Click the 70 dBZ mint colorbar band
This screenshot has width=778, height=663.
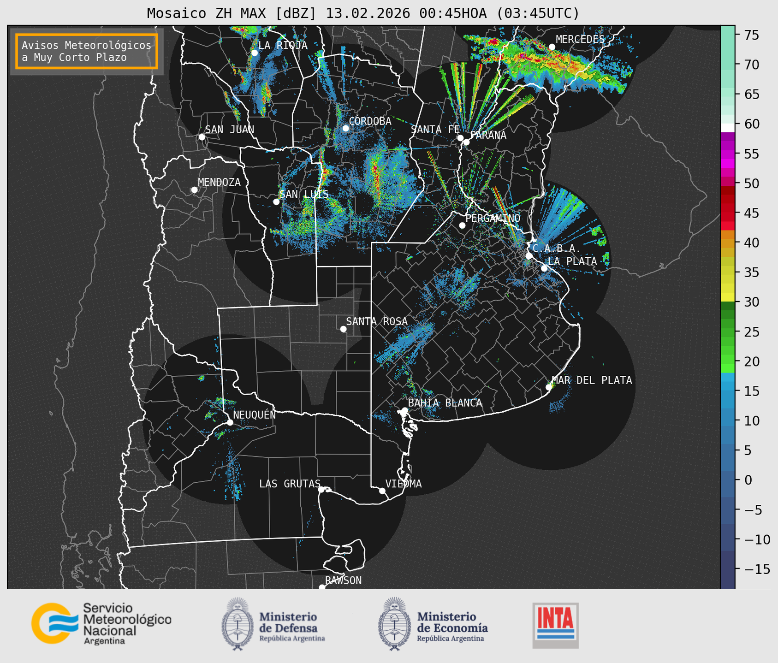click(x=728, y=65)
